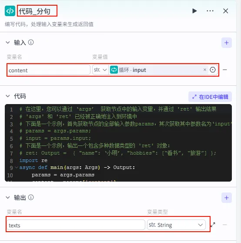Add a new output variable with plus
The width and height of the screenshot is (241, 243).
pyautogui.click(x=227, y=198)
